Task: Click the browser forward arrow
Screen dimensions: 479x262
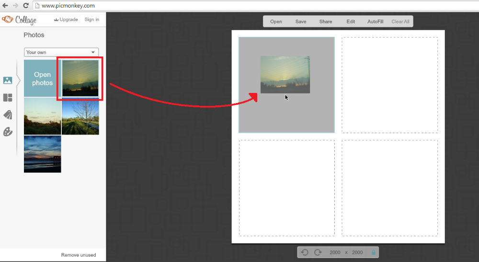Action: [x=16, y=5]
